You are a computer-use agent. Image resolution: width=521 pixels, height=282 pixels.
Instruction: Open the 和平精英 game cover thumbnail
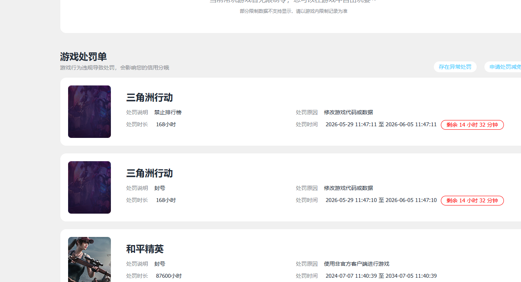pyautogui.click(x=89, y=259)
